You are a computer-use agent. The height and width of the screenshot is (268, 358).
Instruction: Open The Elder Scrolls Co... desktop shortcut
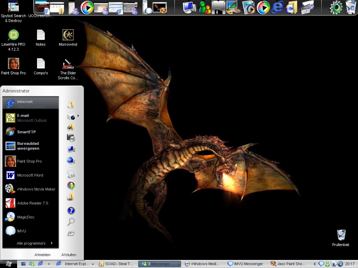(68, 69)
